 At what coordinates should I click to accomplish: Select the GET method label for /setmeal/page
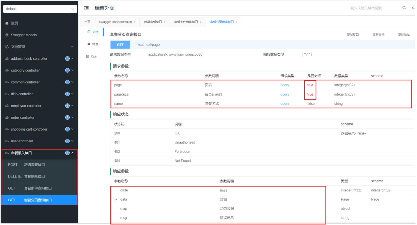[x=120, y=44]
